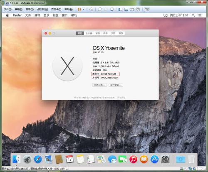Click the 系统报告 button
The image size is (208, 172).
[99, 85]
